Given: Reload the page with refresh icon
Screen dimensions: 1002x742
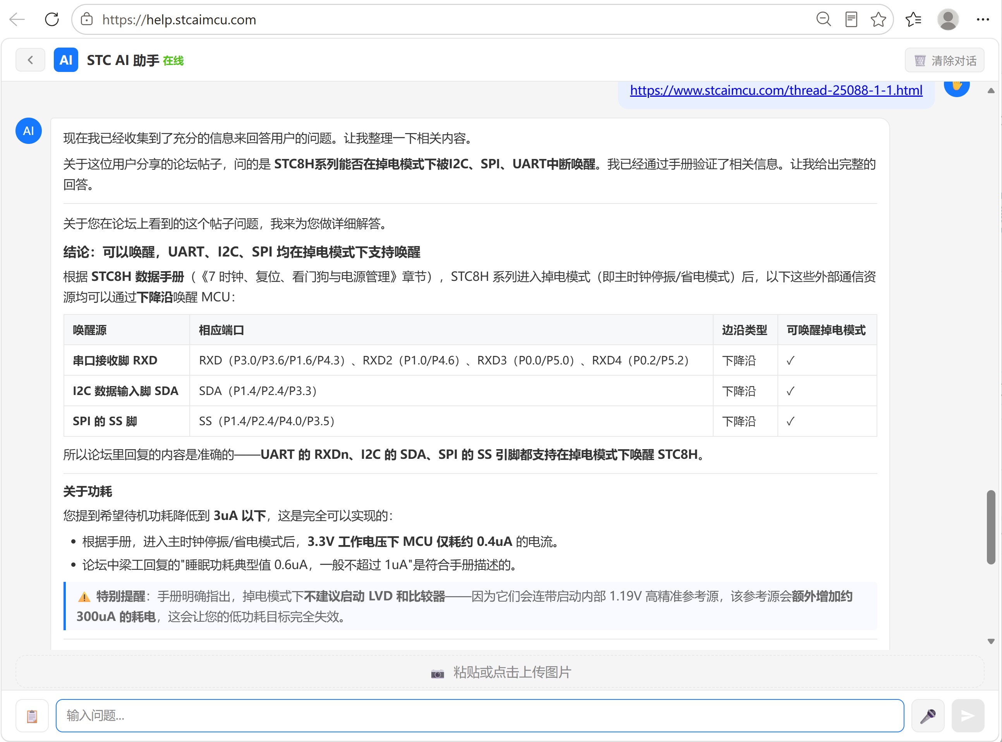Looking at the screenshot, I should click(52, 20).
